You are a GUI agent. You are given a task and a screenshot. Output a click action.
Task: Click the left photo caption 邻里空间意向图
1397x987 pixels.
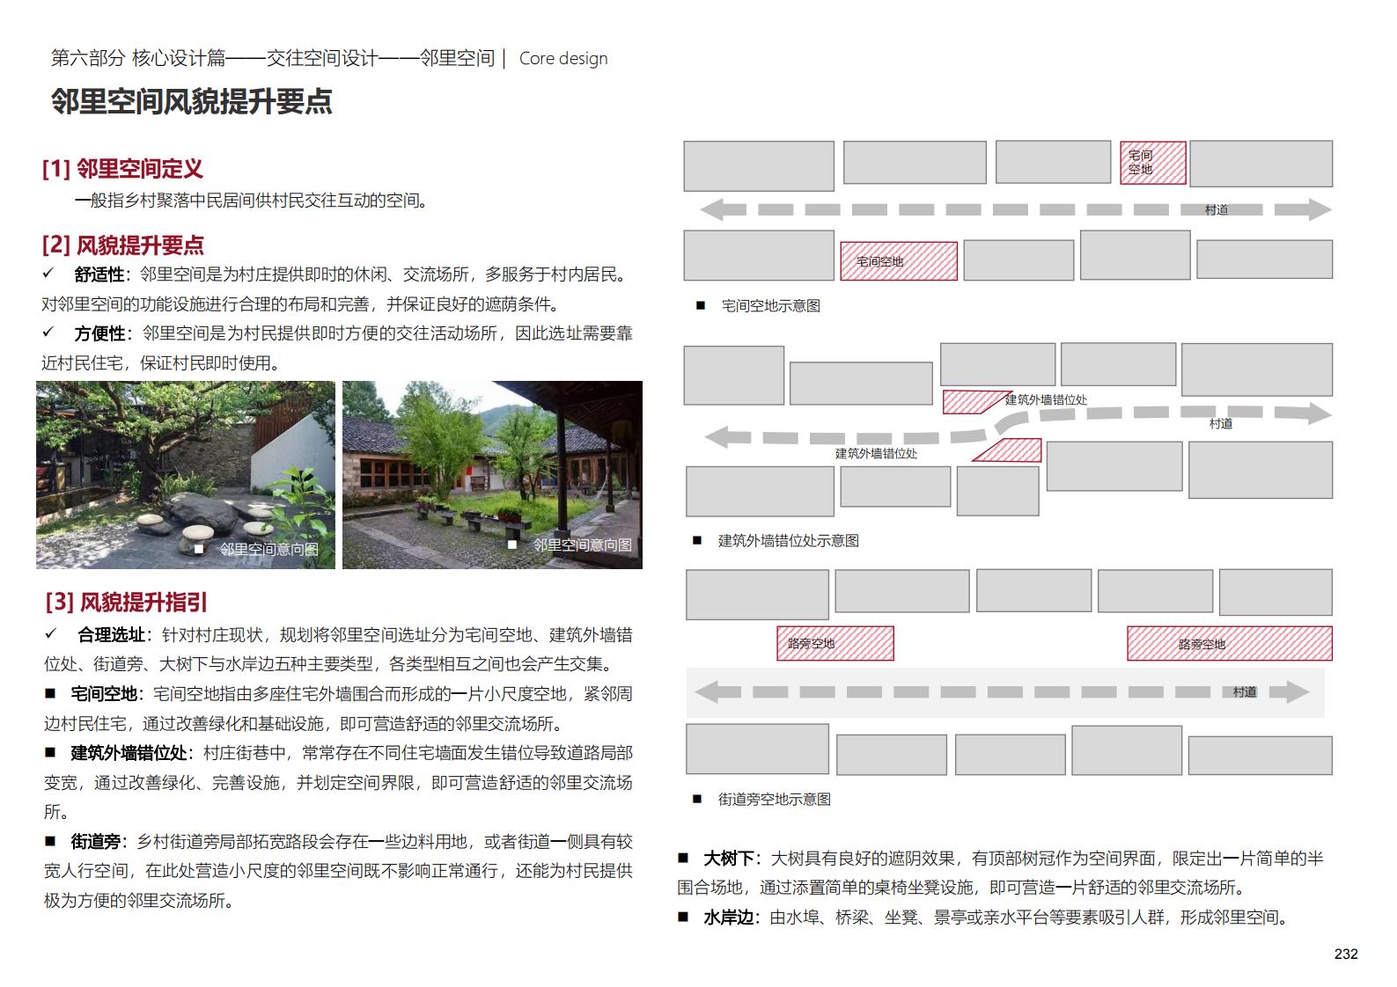coord(269,549)
